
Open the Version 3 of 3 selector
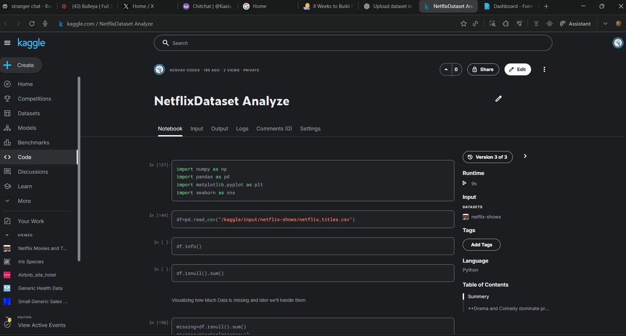488,157
